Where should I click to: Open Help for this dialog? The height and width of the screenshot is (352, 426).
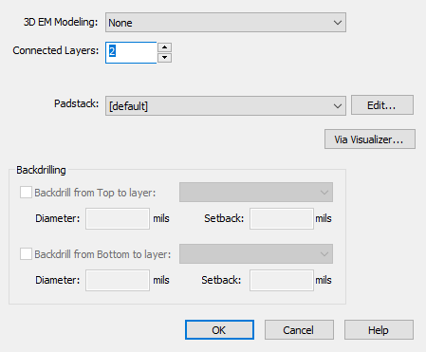(x=379, y=330)
